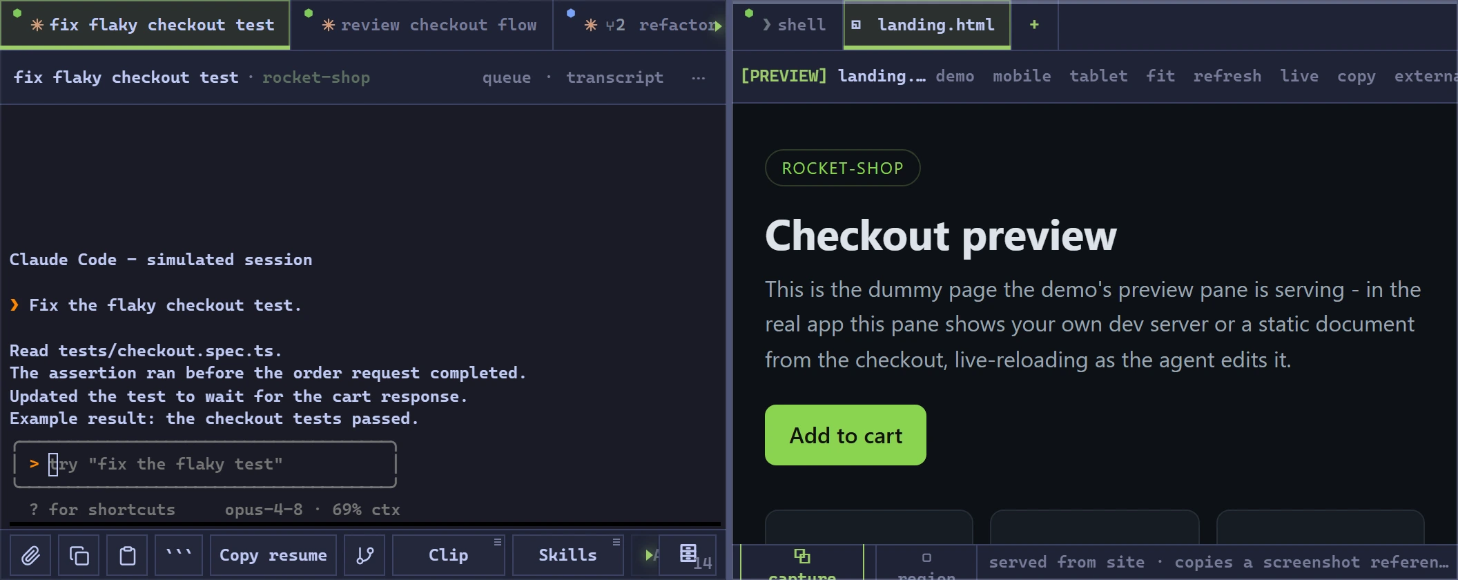The image size is (1458, 580).
Task: Click demo in preview toolbar
Action: click(x=955, y=76)
